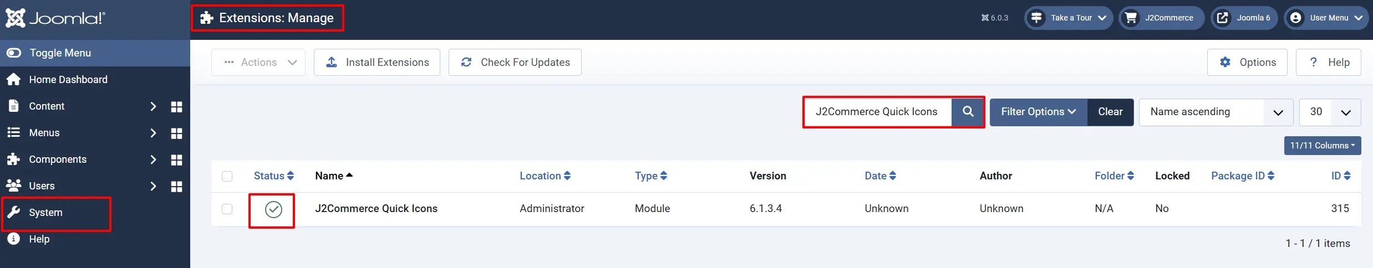The height and width of the screenshot is (268, 1373).
Task: Click the Clear filter button
Action: (x=1110, y=112)
